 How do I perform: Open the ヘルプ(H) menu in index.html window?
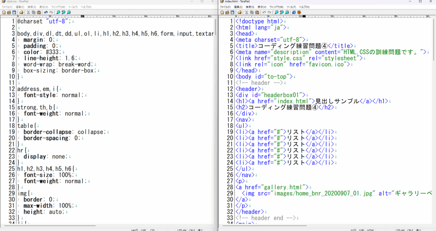(304, 7)
